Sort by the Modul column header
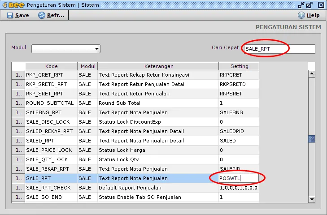Viewport: 327px width, 215px height. pyautogui.click(x=87, y=66)
